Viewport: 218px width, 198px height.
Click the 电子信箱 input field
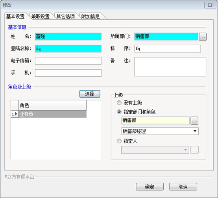(x=68, y=61)
